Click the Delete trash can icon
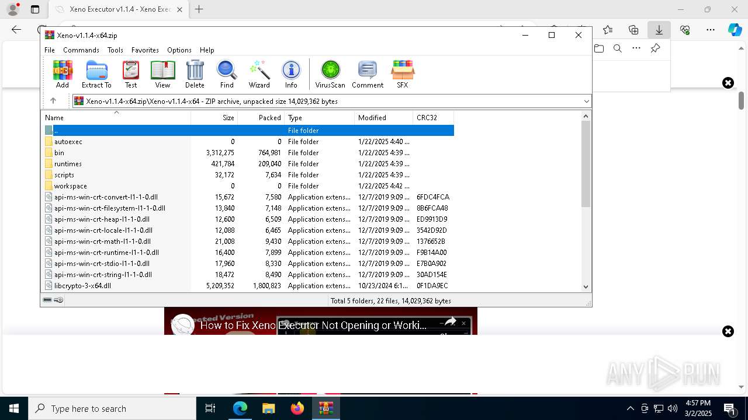Image resolution: width=748 pixels, height=420 pixels. (195, 74)
